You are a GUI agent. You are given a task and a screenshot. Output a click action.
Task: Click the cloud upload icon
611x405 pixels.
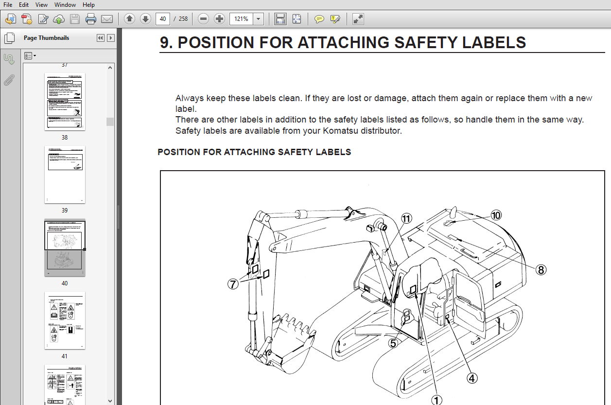tap(59, 19)
